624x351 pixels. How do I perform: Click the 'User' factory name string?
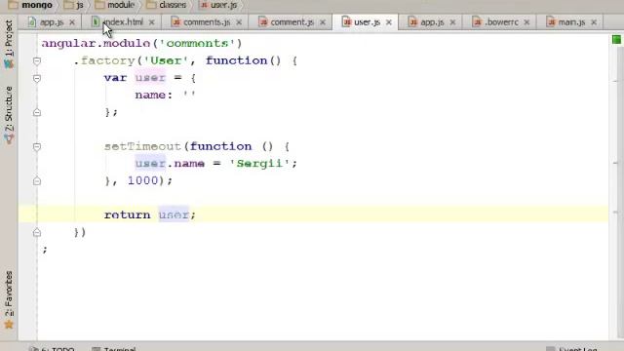pos(166,60)
